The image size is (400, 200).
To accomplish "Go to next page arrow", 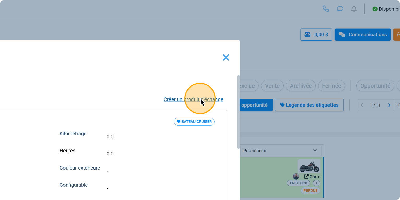I will [389, 105].
